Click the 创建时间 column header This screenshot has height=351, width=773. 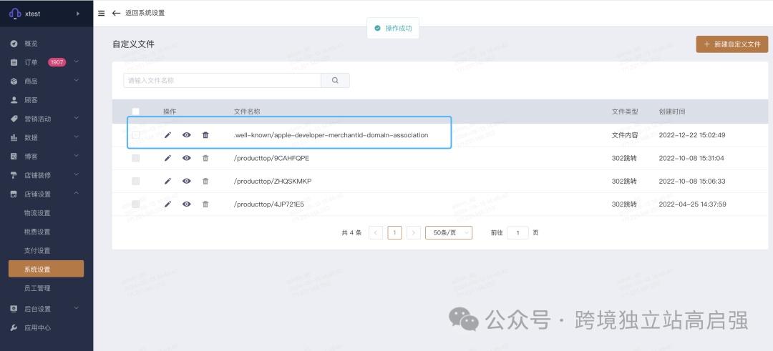(x=671, y=112)
